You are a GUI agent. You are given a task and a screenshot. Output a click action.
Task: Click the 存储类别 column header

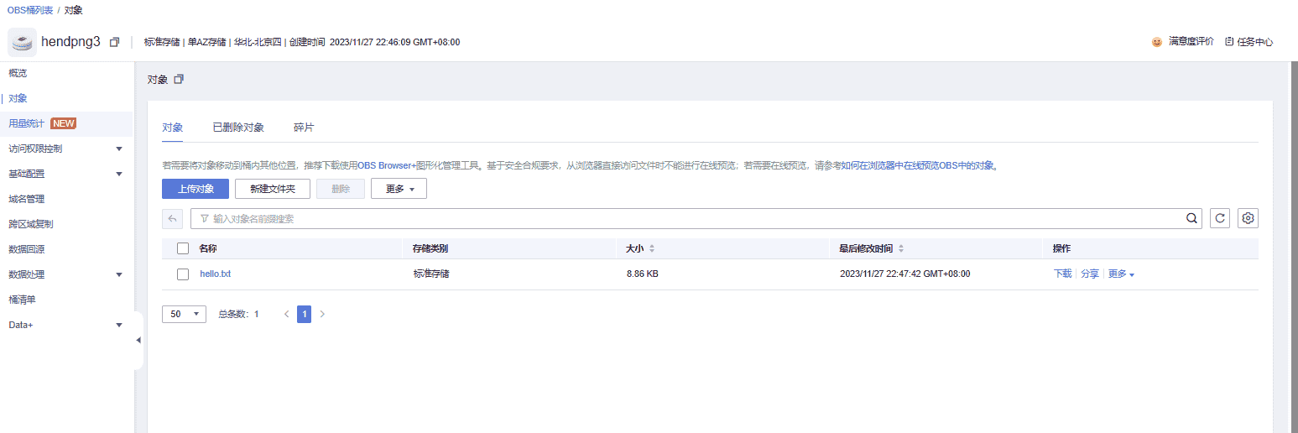(x=430, y=248)
